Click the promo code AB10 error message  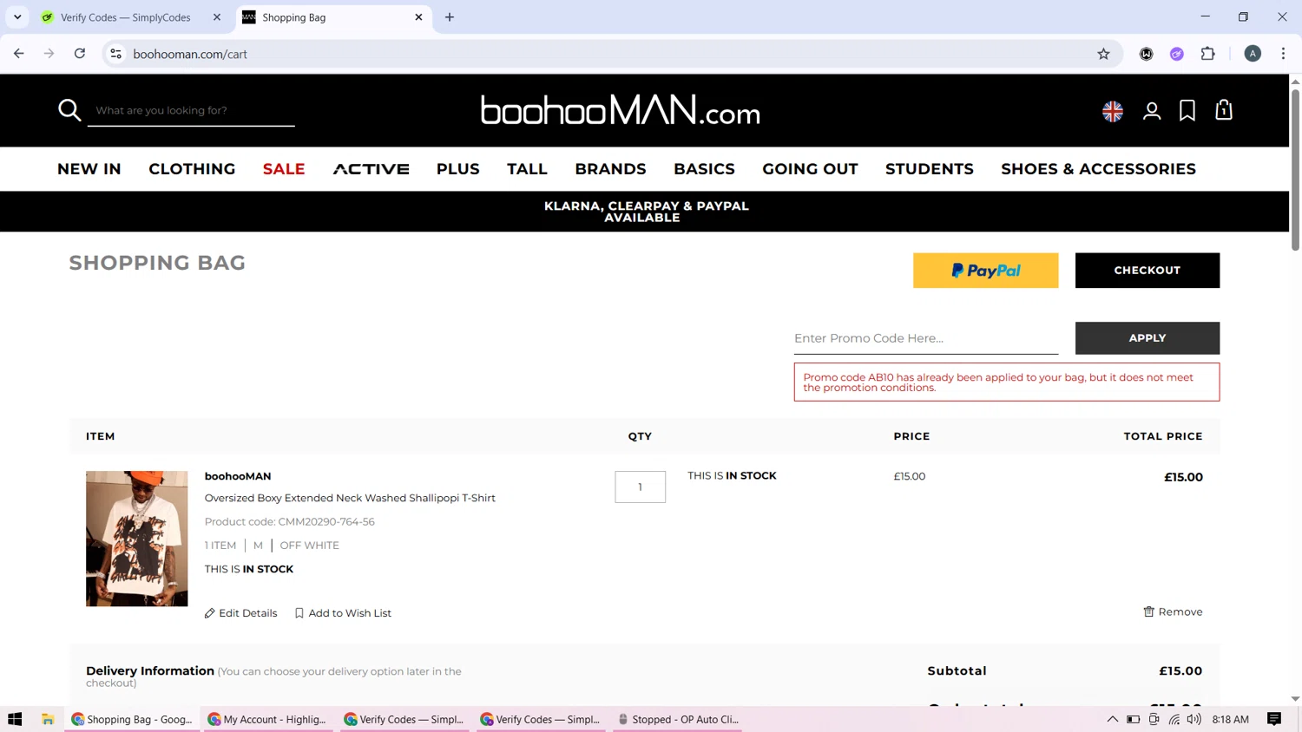coord(1006,382)
